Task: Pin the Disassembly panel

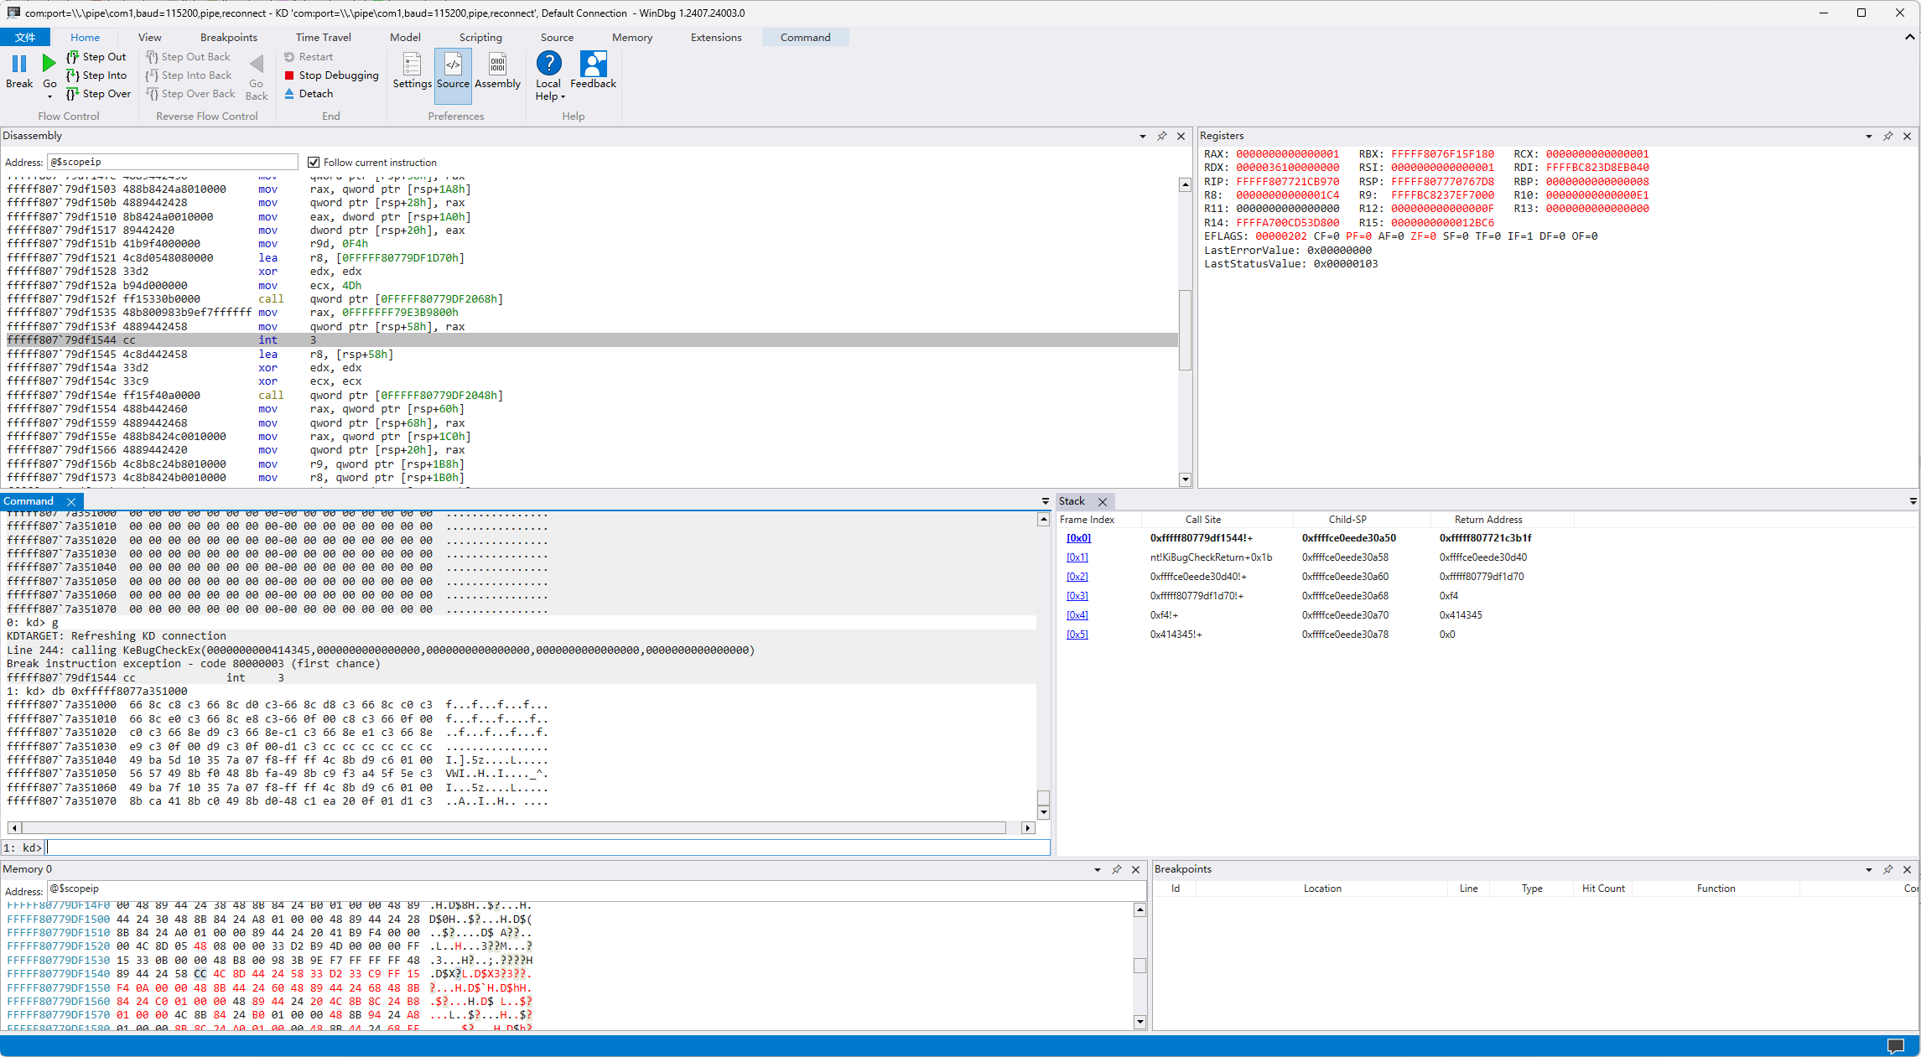Action: click(1161, 136)
